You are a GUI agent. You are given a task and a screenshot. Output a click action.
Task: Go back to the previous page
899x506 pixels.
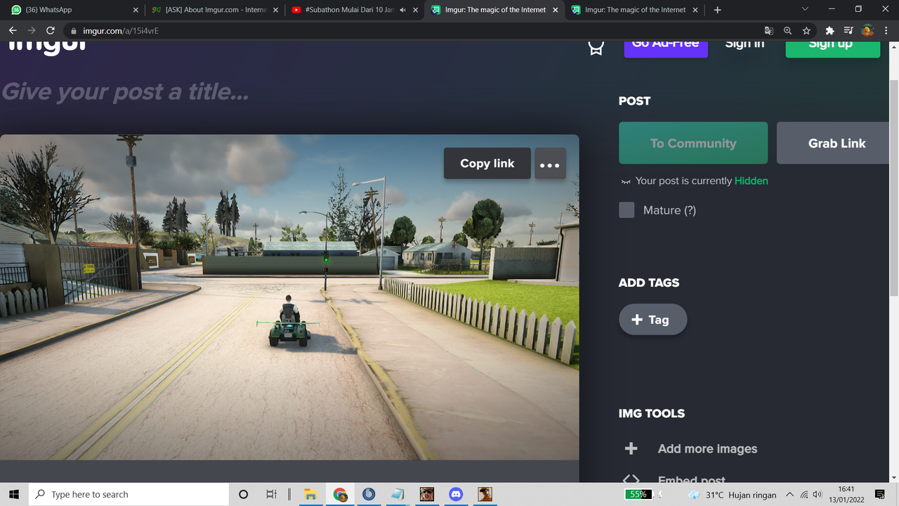[x=13, y=31]
